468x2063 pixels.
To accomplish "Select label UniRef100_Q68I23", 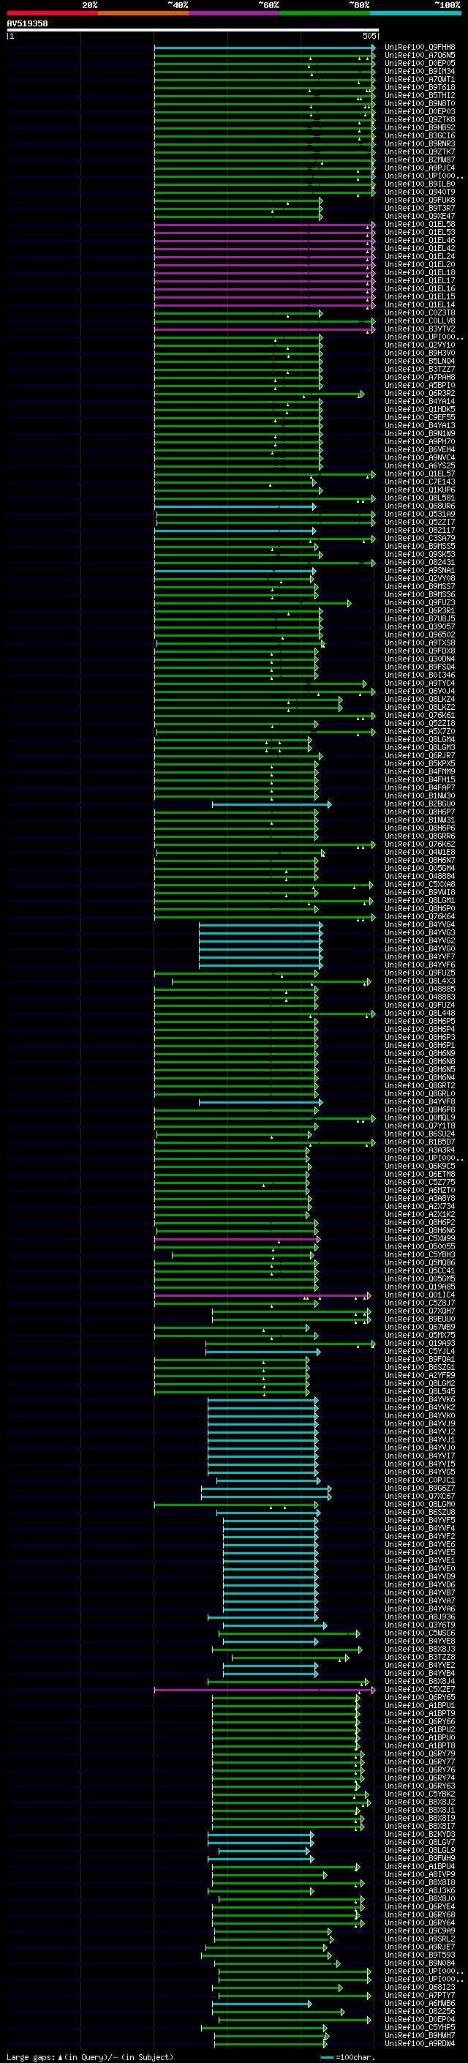I will (x=420, y=1987).
